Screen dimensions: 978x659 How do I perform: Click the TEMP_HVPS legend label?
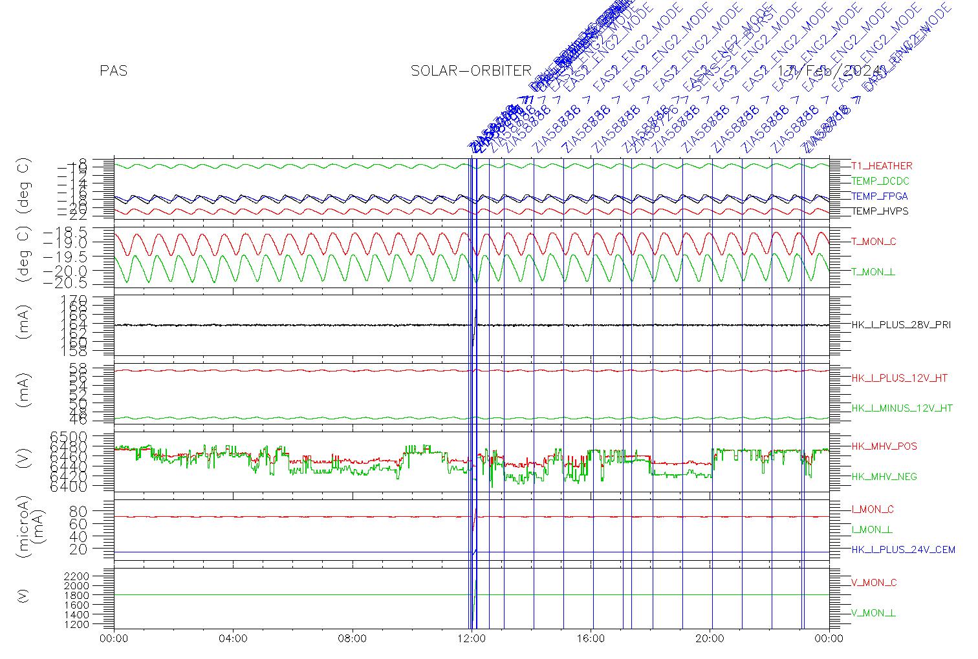pyautogui.click(x=880, y=211)
